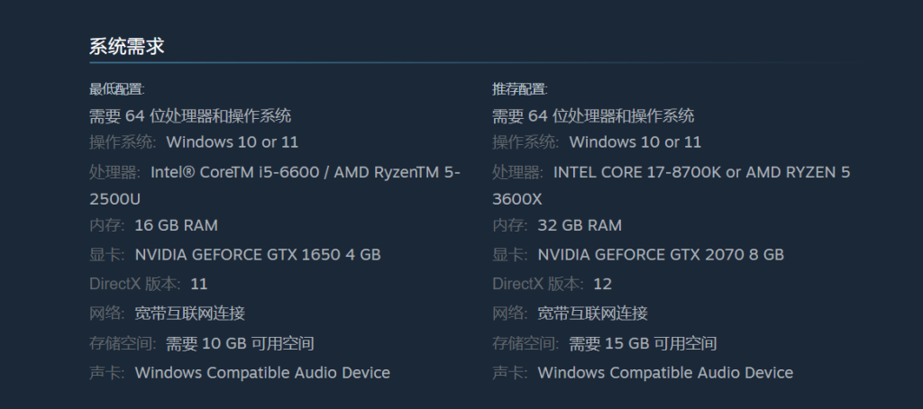Click DirectX 版本 12 entry
Screen dimensions: 923x409
coord(553,285)
